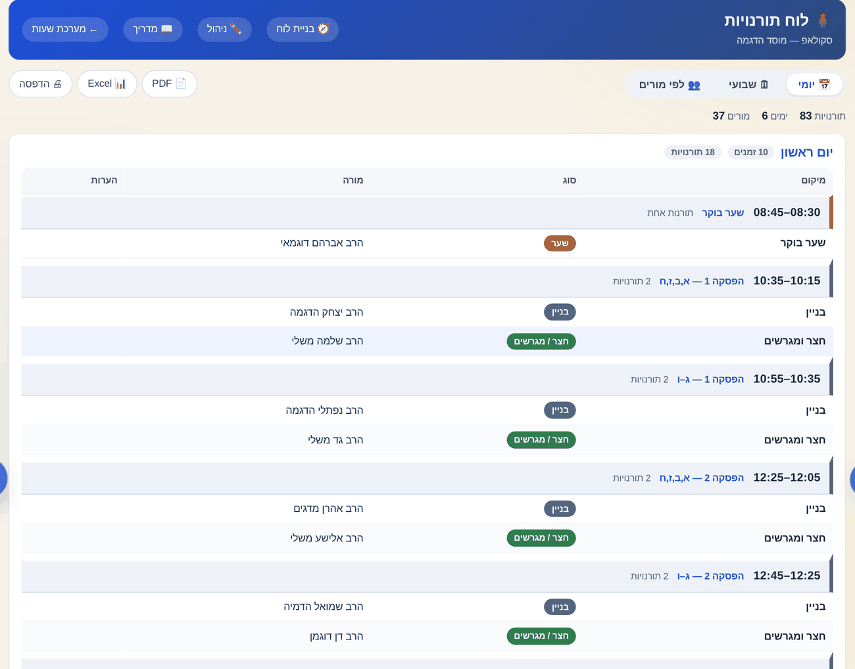
Task: Click the "בניין" badge in הרב אהרן מדגים's row
Action: click(560, 508)
